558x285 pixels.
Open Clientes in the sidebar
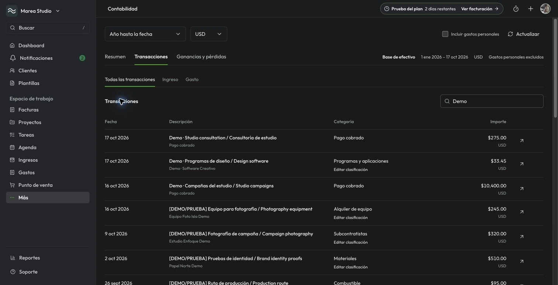point(48,71)
